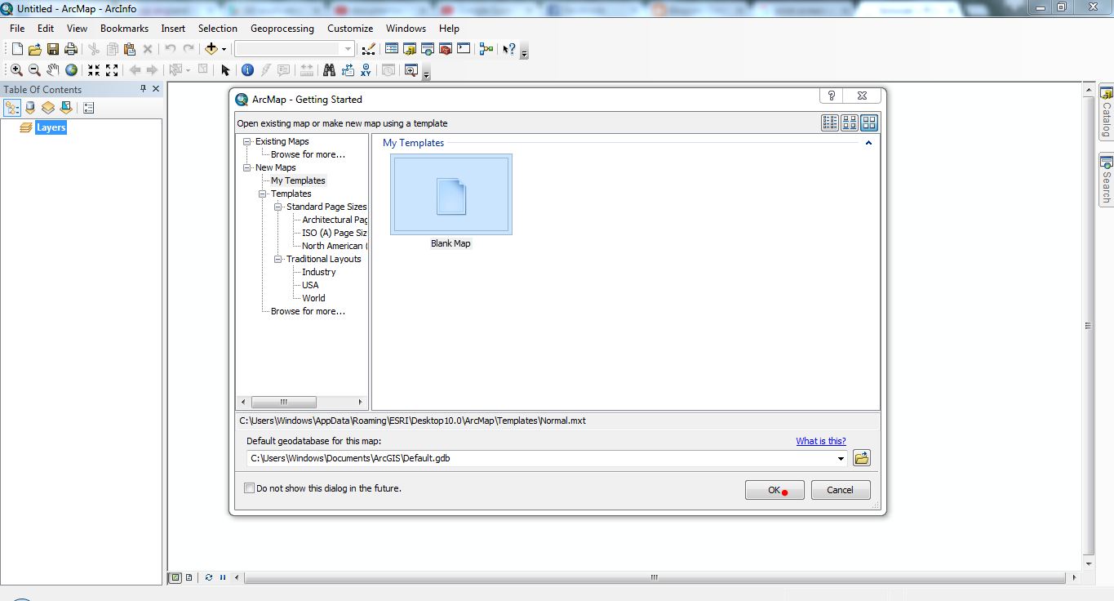The height and width of the screenshot is (601, 1114).
Task: Collapse the Standard Page Sizes node
Action: click(278, 207)
